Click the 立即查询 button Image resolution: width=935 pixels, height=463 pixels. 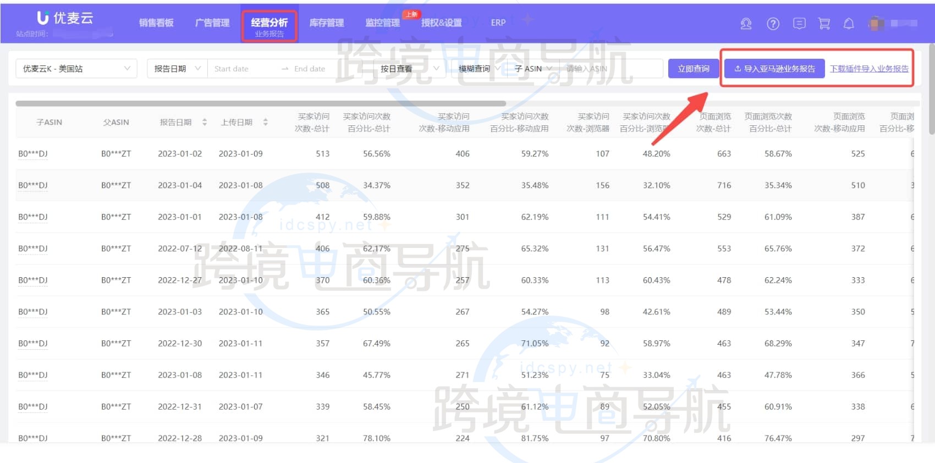[x=694, y=69]
